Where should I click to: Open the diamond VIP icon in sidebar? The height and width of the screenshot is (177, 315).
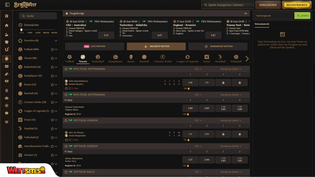pos(7,122)
